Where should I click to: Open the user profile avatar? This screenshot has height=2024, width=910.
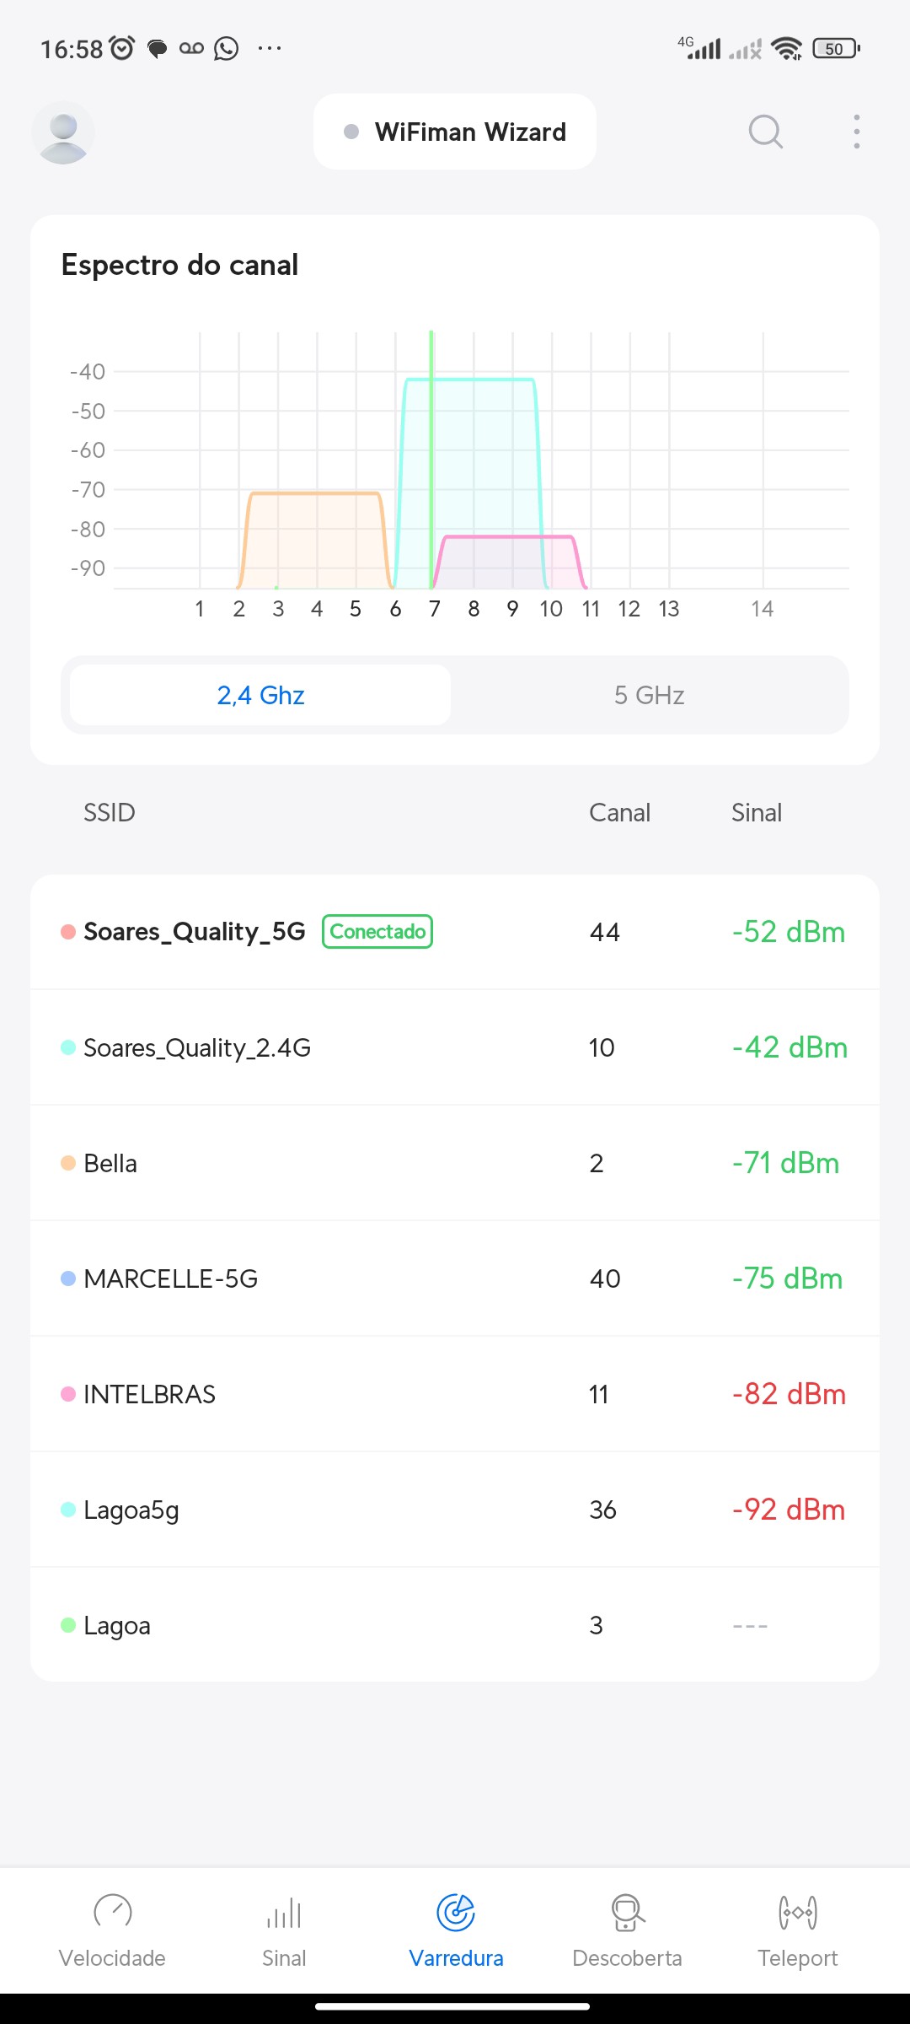[x=63, y=132]
